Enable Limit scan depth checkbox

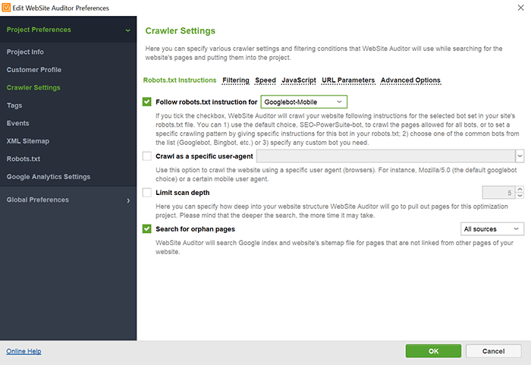[147, 193]
